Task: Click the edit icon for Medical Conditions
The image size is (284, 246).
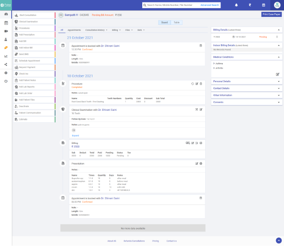Action: tap(278, 74)
